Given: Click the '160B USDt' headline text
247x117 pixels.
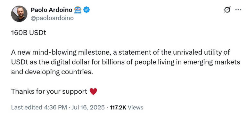Looking at the screenshot, I should [x=29, y=33].
